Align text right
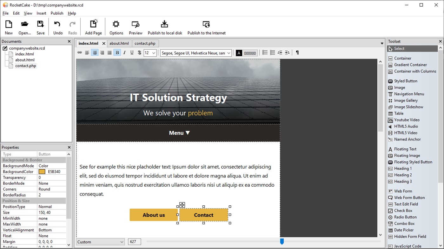 (x=102, y=53)
